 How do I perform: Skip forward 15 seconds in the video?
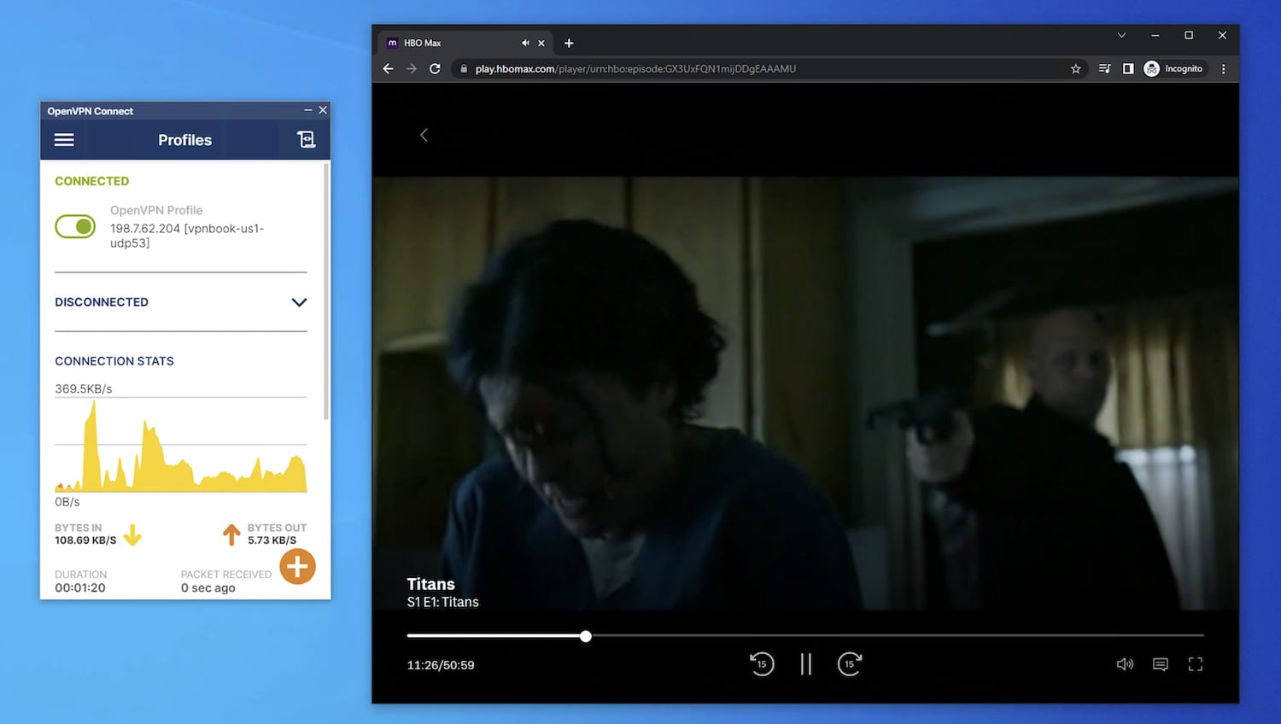[850, 664]
